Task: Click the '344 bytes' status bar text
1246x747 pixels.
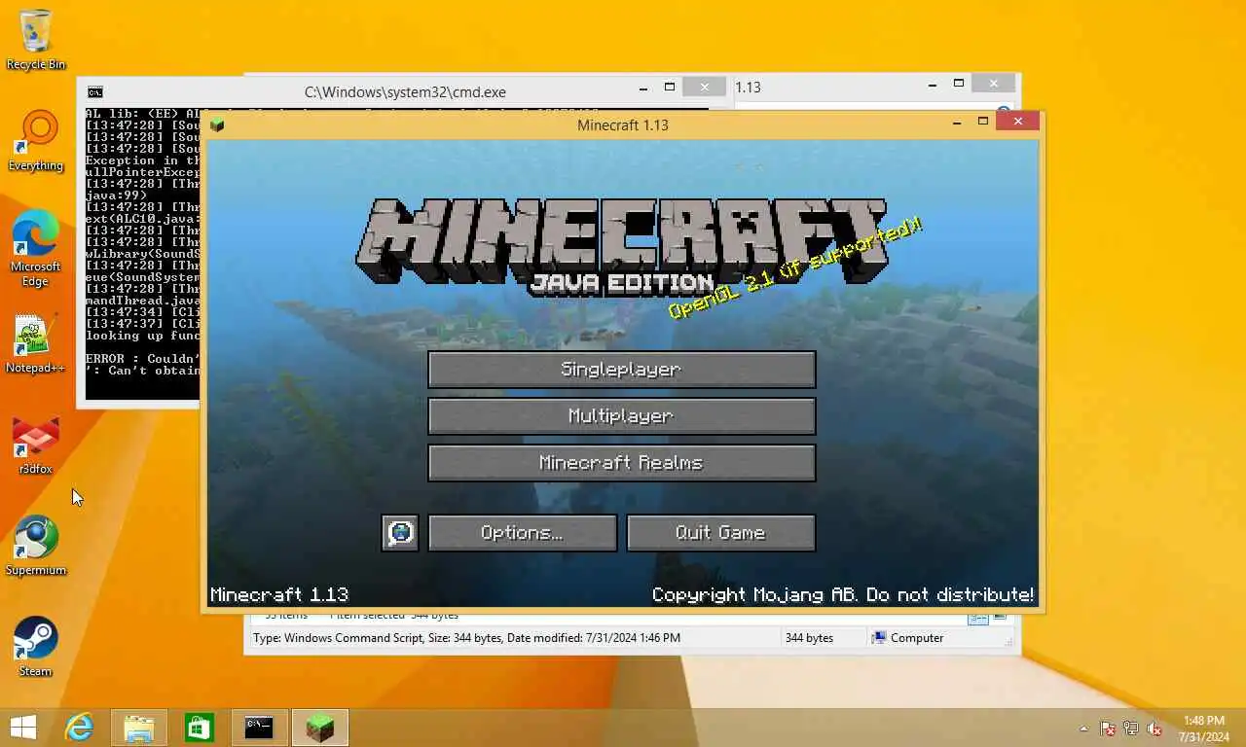Action: click(809, 638)
